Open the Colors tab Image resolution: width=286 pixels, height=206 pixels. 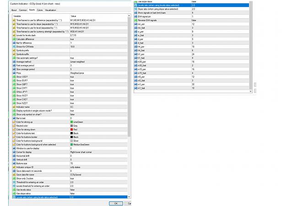[x=40, y=10]
